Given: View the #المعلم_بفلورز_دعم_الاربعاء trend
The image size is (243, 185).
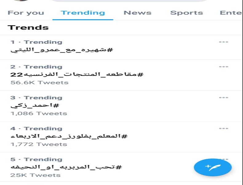Looking at the screenshot, I should tap(69, 136).
